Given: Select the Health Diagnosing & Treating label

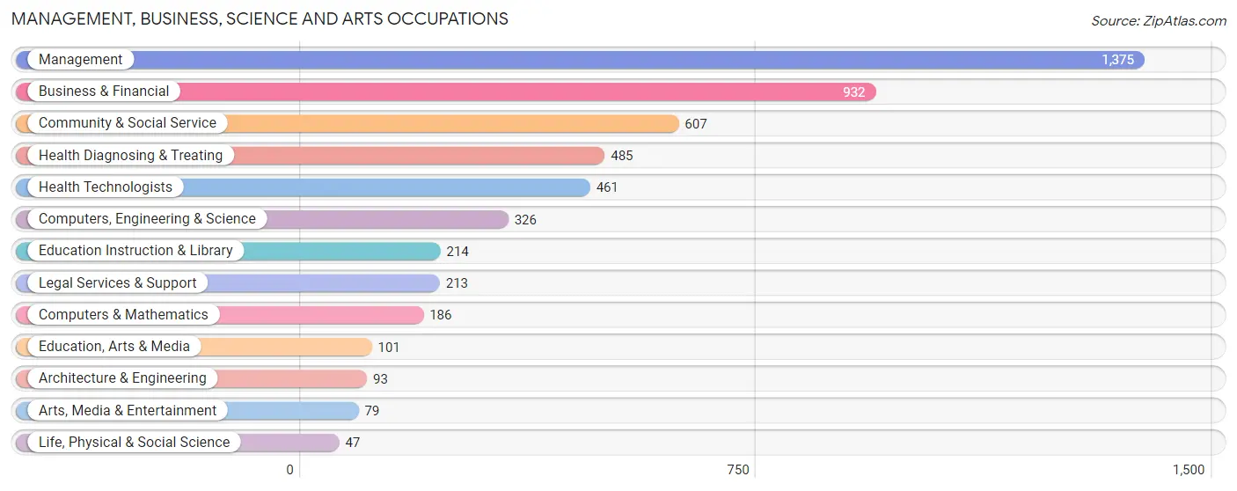Looking at the screenshot, I should coord(131,156).
